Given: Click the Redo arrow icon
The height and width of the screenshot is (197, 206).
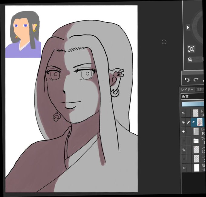Looking at the screenshot, I should coord(196,79).
